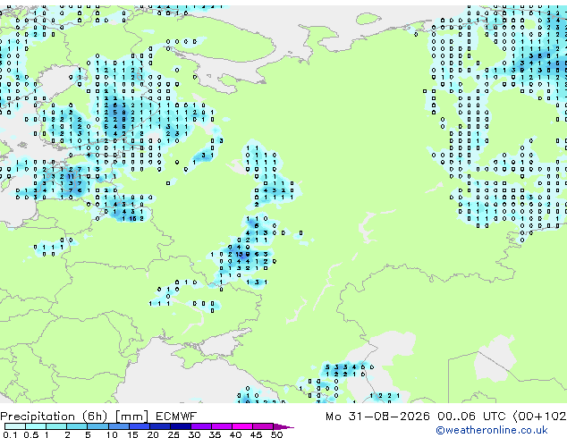
Task: Pick the lightest legend swatch between 0.1 and 0.5
Action: coord(15,426)
